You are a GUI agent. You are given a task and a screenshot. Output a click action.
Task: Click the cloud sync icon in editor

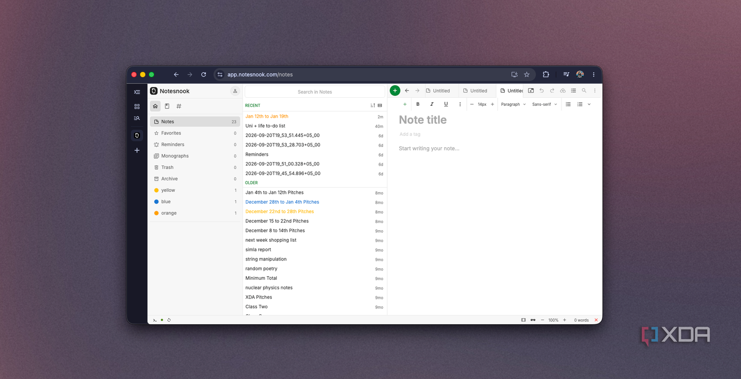(563, 90)
